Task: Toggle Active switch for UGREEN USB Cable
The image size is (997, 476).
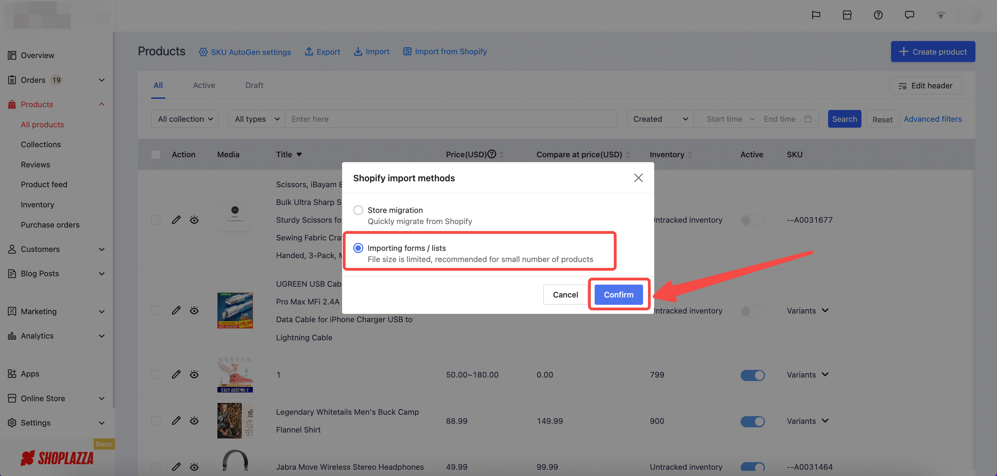Action: tap(752, 311)
